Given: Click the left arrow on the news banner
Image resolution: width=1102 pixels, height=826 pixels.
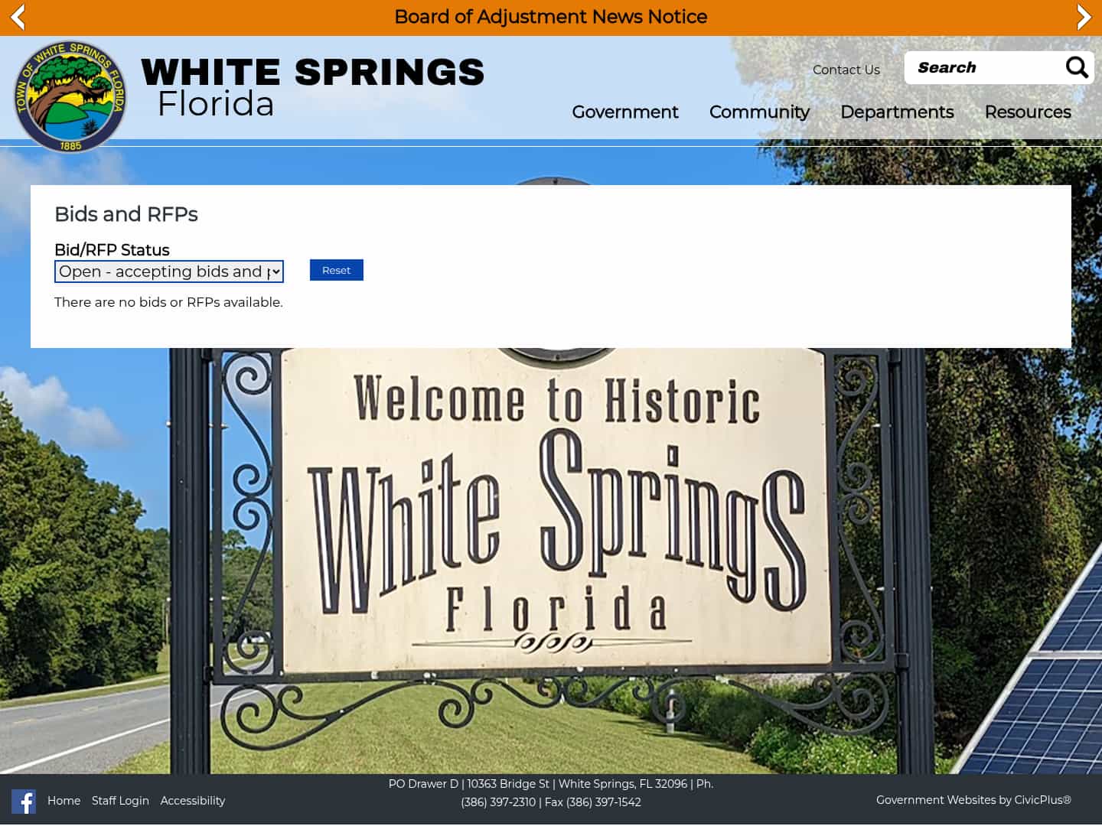Looking at the screenshot, I should (x=17, y=17).
